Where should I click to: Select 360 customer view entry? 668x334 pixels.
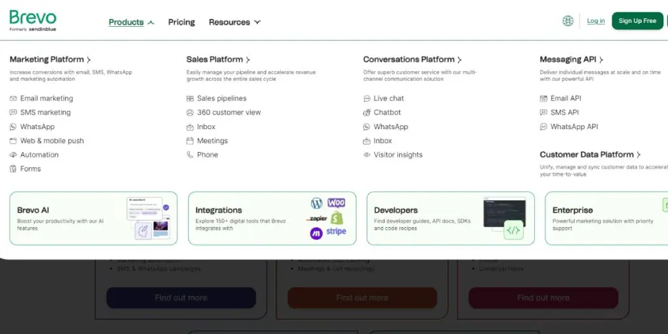[x=228, y=112]
